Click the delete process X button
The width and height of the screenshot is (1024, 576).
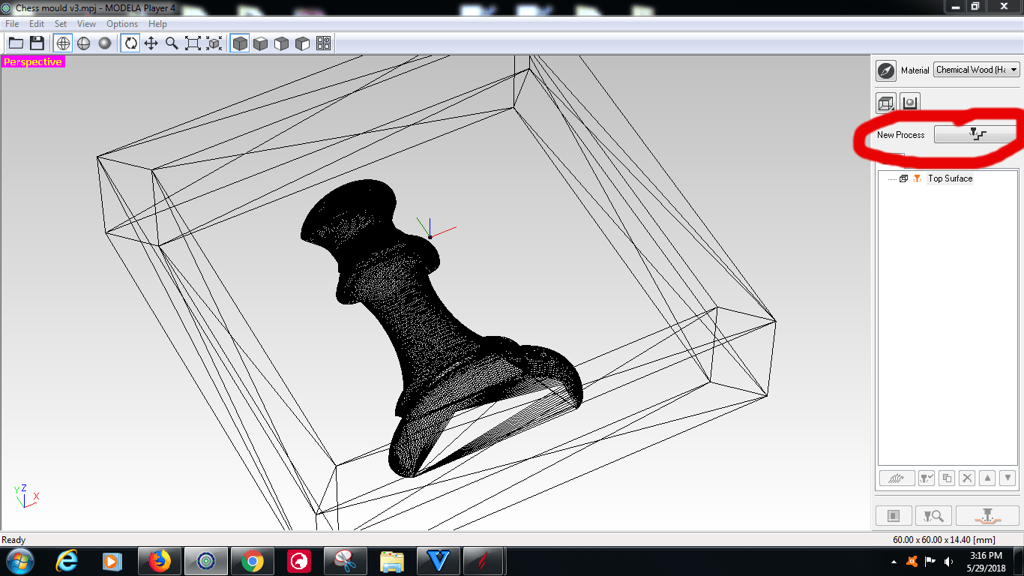pyautogui.click(x=967, y=478)
